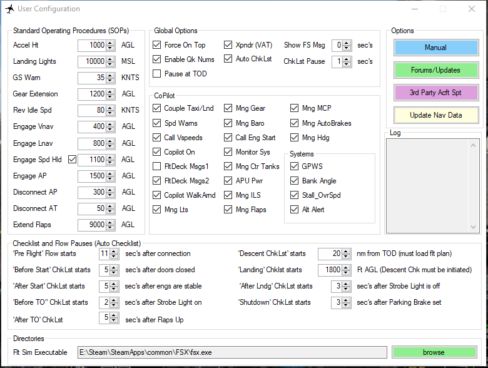This screenshot has height=368, width=488.
Task: Increase 'Descent ChkLst' nm value with up arrow
Action: click(346, 252)
